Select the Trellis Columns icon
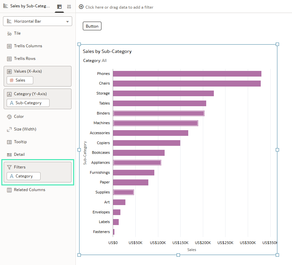The image size is (292, 265). (9, 46)
